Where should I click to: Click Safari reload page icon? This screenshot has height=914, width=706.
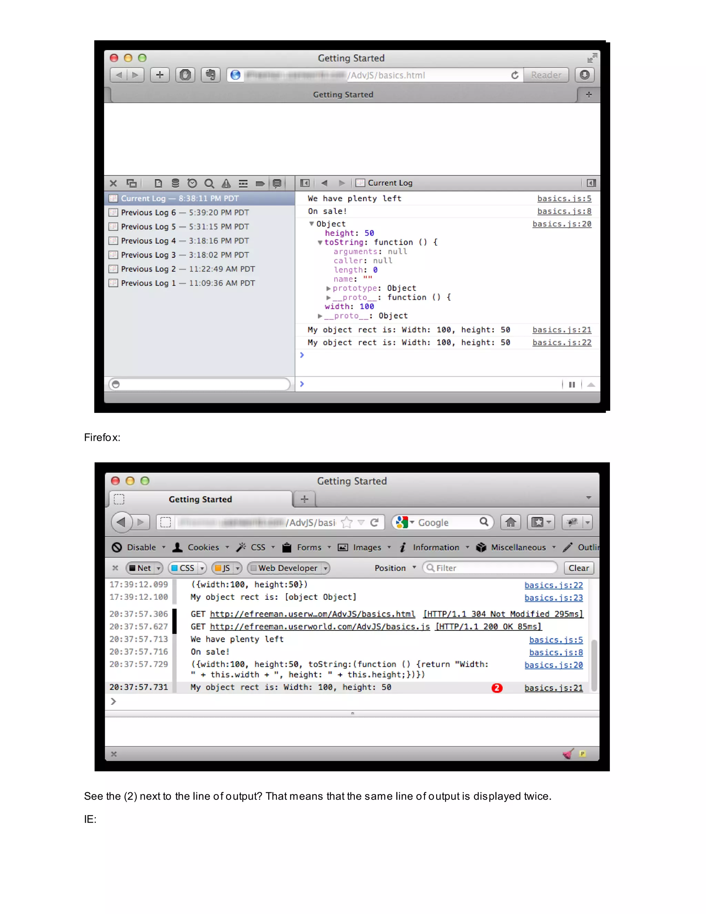pyautogui.click(x=515, y=75)
